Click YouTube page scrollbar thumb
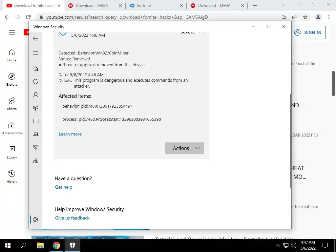The height and width of the screenshot is (252, 336). pos(333,83)
